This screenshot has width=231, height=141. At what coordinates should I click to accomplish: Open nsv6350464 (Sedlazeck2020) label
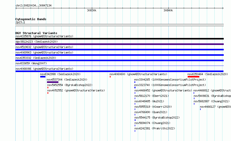(x=208, y=74)
